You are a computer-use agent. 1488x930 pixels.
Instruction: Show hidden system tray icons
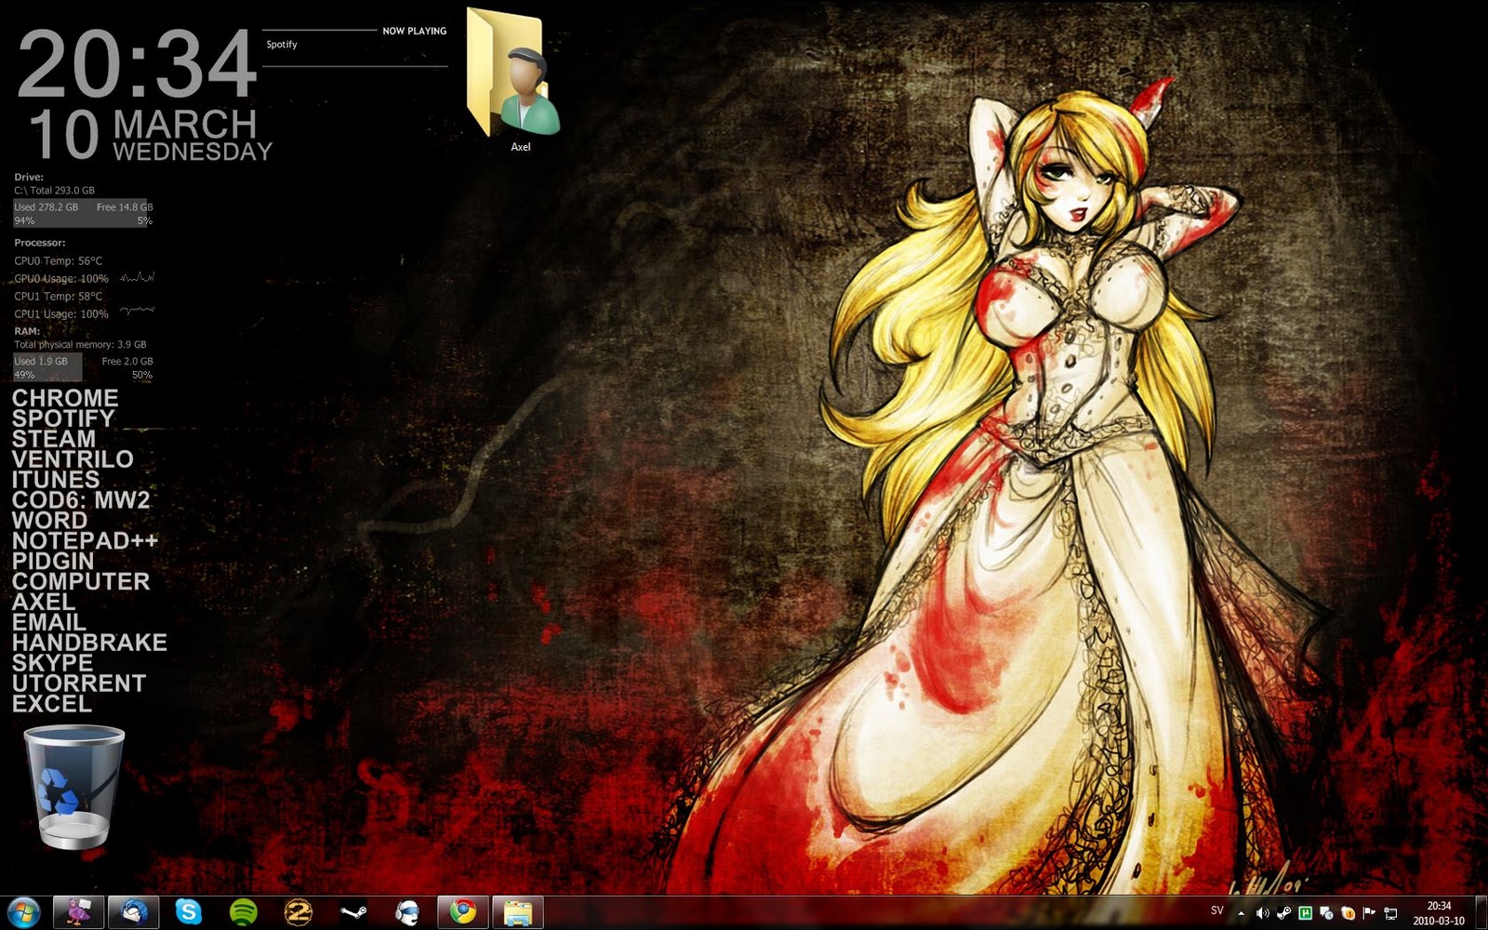(1241, 913)
